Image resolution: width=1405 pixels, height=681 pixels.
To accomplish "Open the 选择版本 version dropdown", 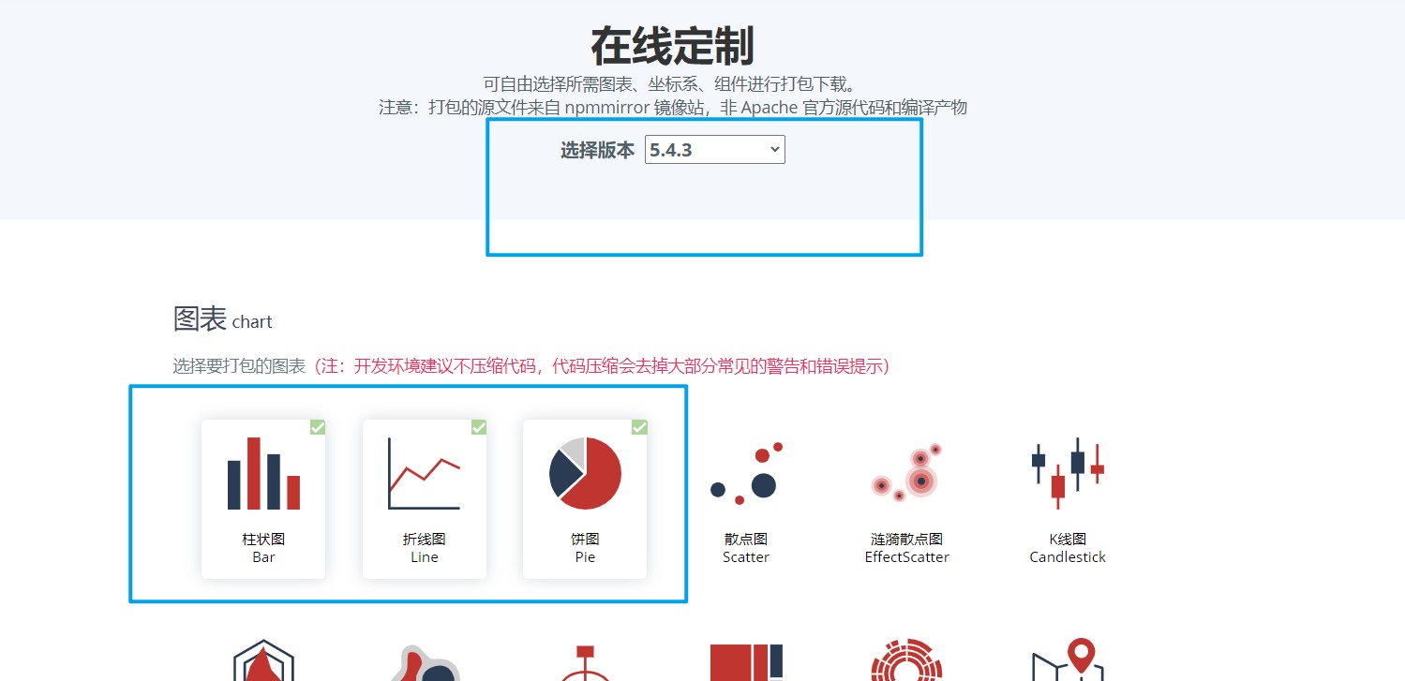I will point(714,149).
